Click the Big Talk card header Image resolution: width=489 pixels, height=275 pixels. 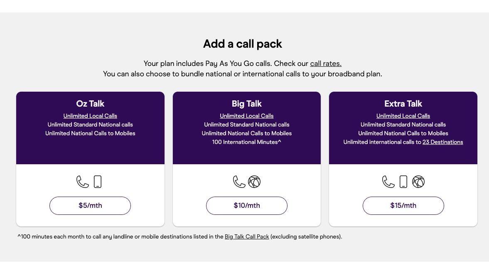[x=246, y=104]
